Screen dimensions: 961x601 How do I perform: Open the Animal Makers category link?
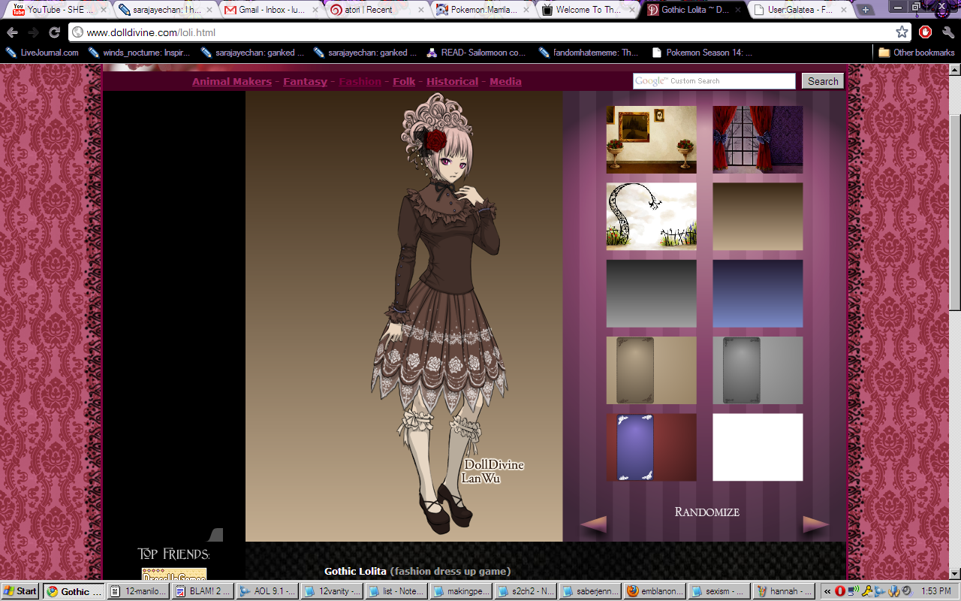(x=231, y=81)
